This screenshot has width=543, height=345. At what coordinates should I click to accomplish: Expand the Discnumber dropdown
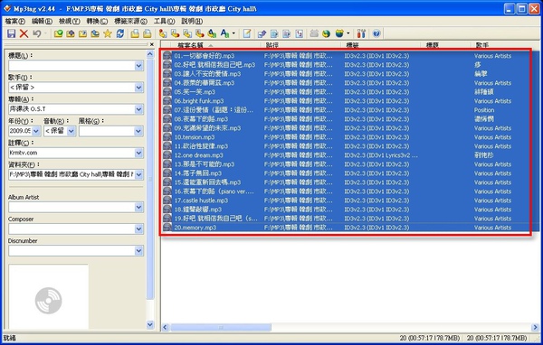click(x=138, y=251)
